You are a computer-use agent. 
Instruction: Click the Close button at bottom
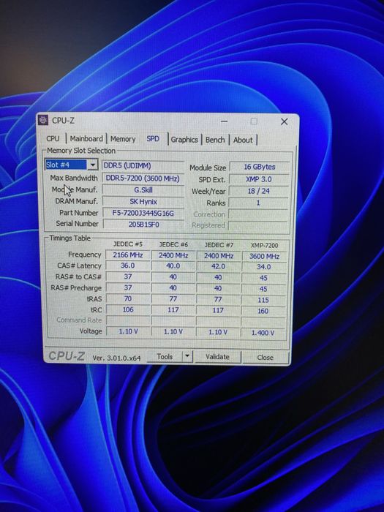265,358
